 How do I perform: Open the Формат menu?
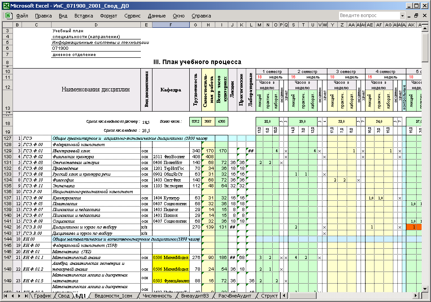point(109,16)
